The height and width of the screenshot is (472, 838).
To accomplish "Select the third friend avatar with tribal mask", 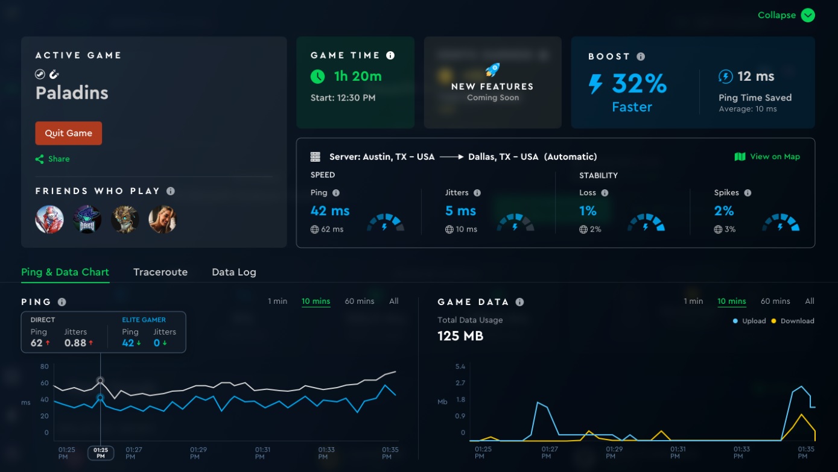I will [125, 219].
